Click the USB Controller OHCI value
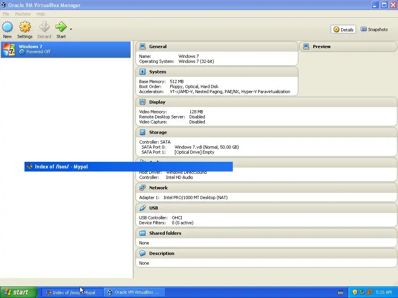Image resolution: width=398 pixels, height=298 pixels. pos(177,218)
